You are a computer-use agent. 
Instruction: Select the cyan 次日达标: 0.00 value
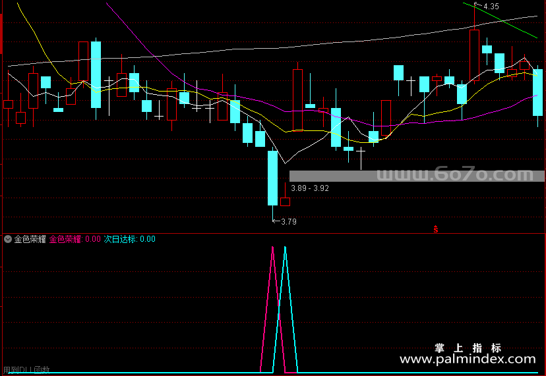129,239
